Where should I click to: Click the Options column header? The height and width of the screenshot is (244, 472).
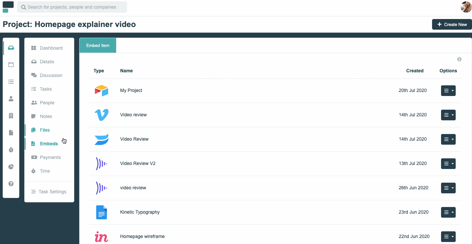click(448, 71)
